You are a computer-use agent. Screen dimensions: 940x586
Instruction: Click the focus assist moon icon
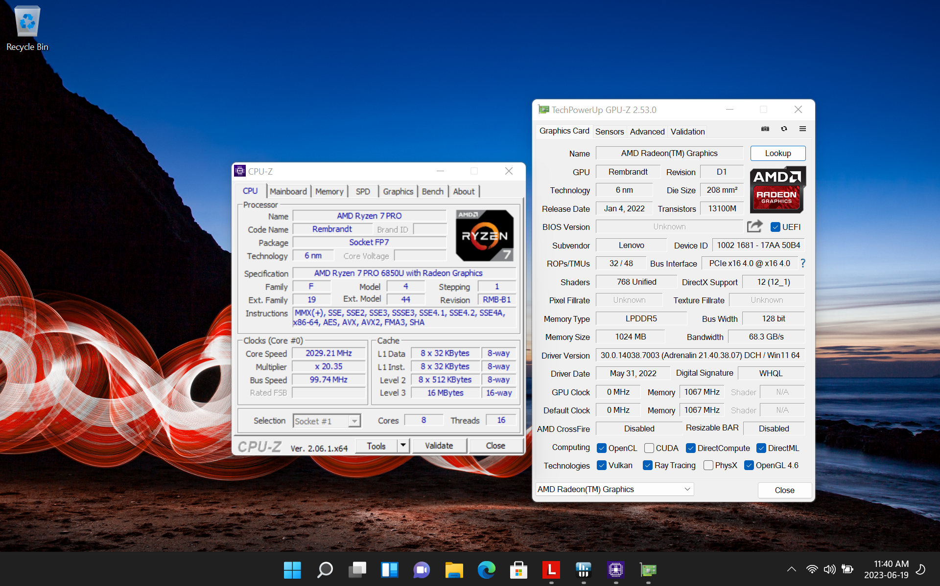pyautogui.click(x=921, y=569)
